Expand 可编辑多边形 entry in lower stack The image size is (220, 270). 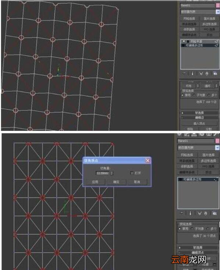pos(180,180)
